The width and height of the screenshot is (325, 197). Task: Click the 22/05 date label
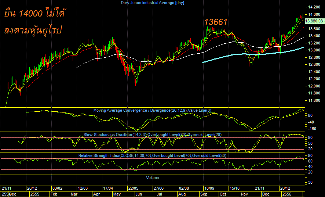tap(133, 188)
